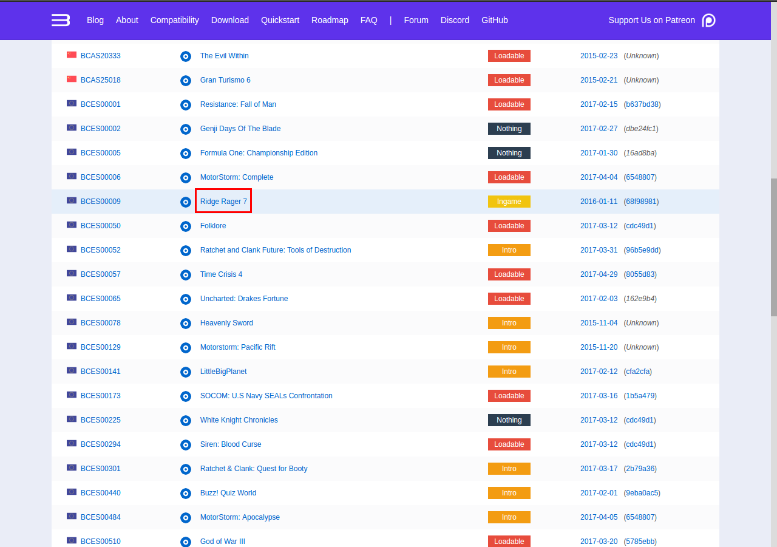Open the Compatibility menu item
The image size is (777, 547).
[x=174, y=20]
